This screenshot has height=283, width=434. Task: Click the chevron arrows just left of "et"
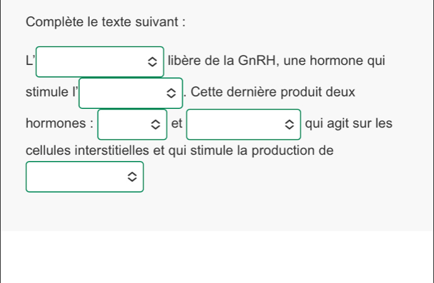156,124
